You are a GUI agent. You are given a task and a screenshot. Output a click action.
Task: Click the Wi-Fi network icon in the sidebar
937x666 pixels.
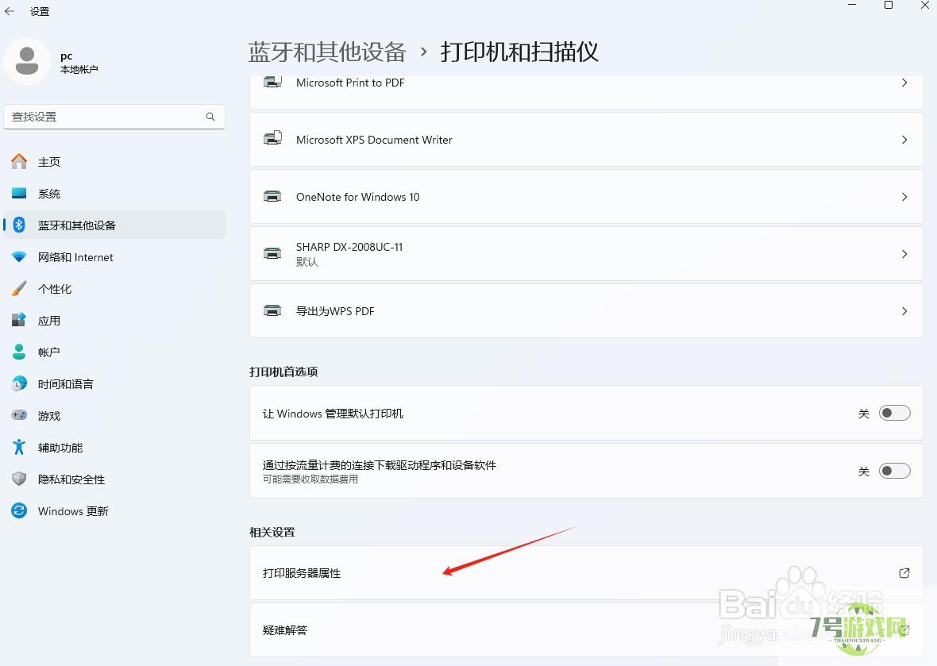point(19,257)
